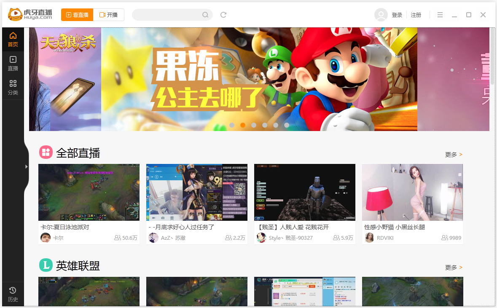Show previous banner 天天狼人杀

point(65,79)
